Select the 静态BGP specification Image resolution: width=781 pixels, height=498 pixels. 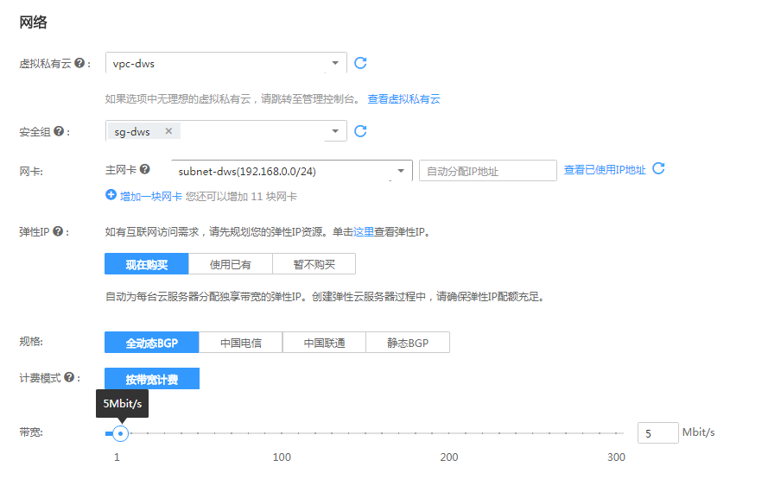click(409, 342)
